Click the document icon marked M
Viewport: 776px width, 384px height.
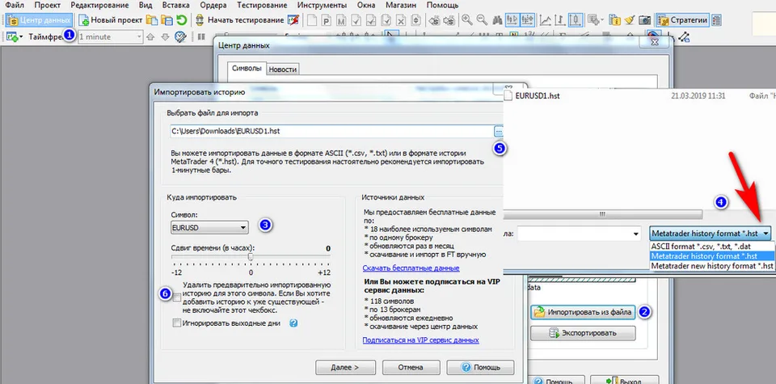click(341, 20)
